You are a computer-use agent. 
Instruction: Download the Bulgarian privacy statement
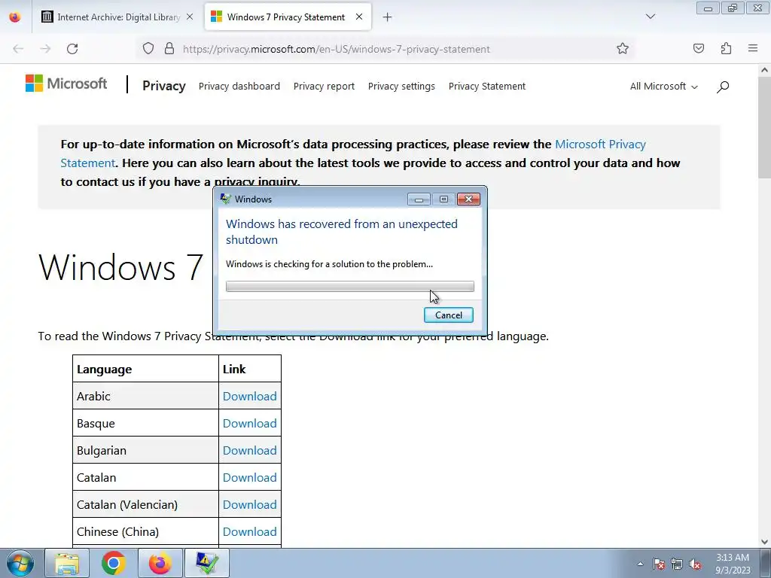pyautogui.click(x=249, y=450)
